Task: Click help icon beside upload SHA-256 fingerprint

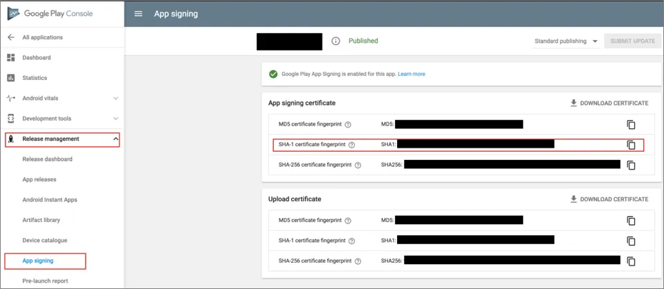Action: coord(358,261)
